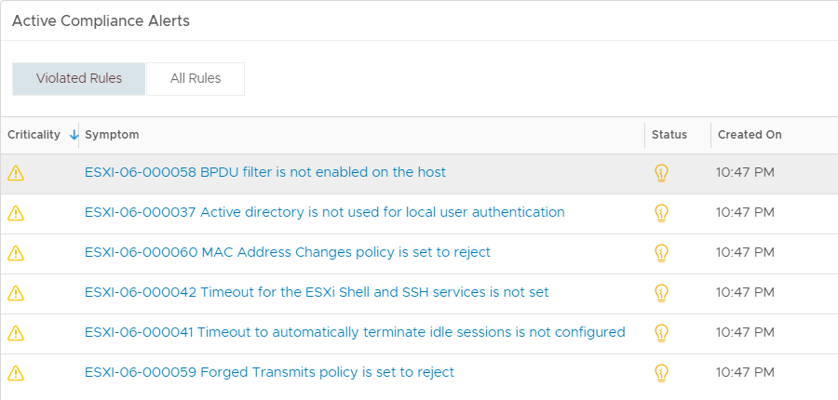
Task: Click lightbulb status icon for Active directory row
Action: pyautogui.click(x=662, y=213)
